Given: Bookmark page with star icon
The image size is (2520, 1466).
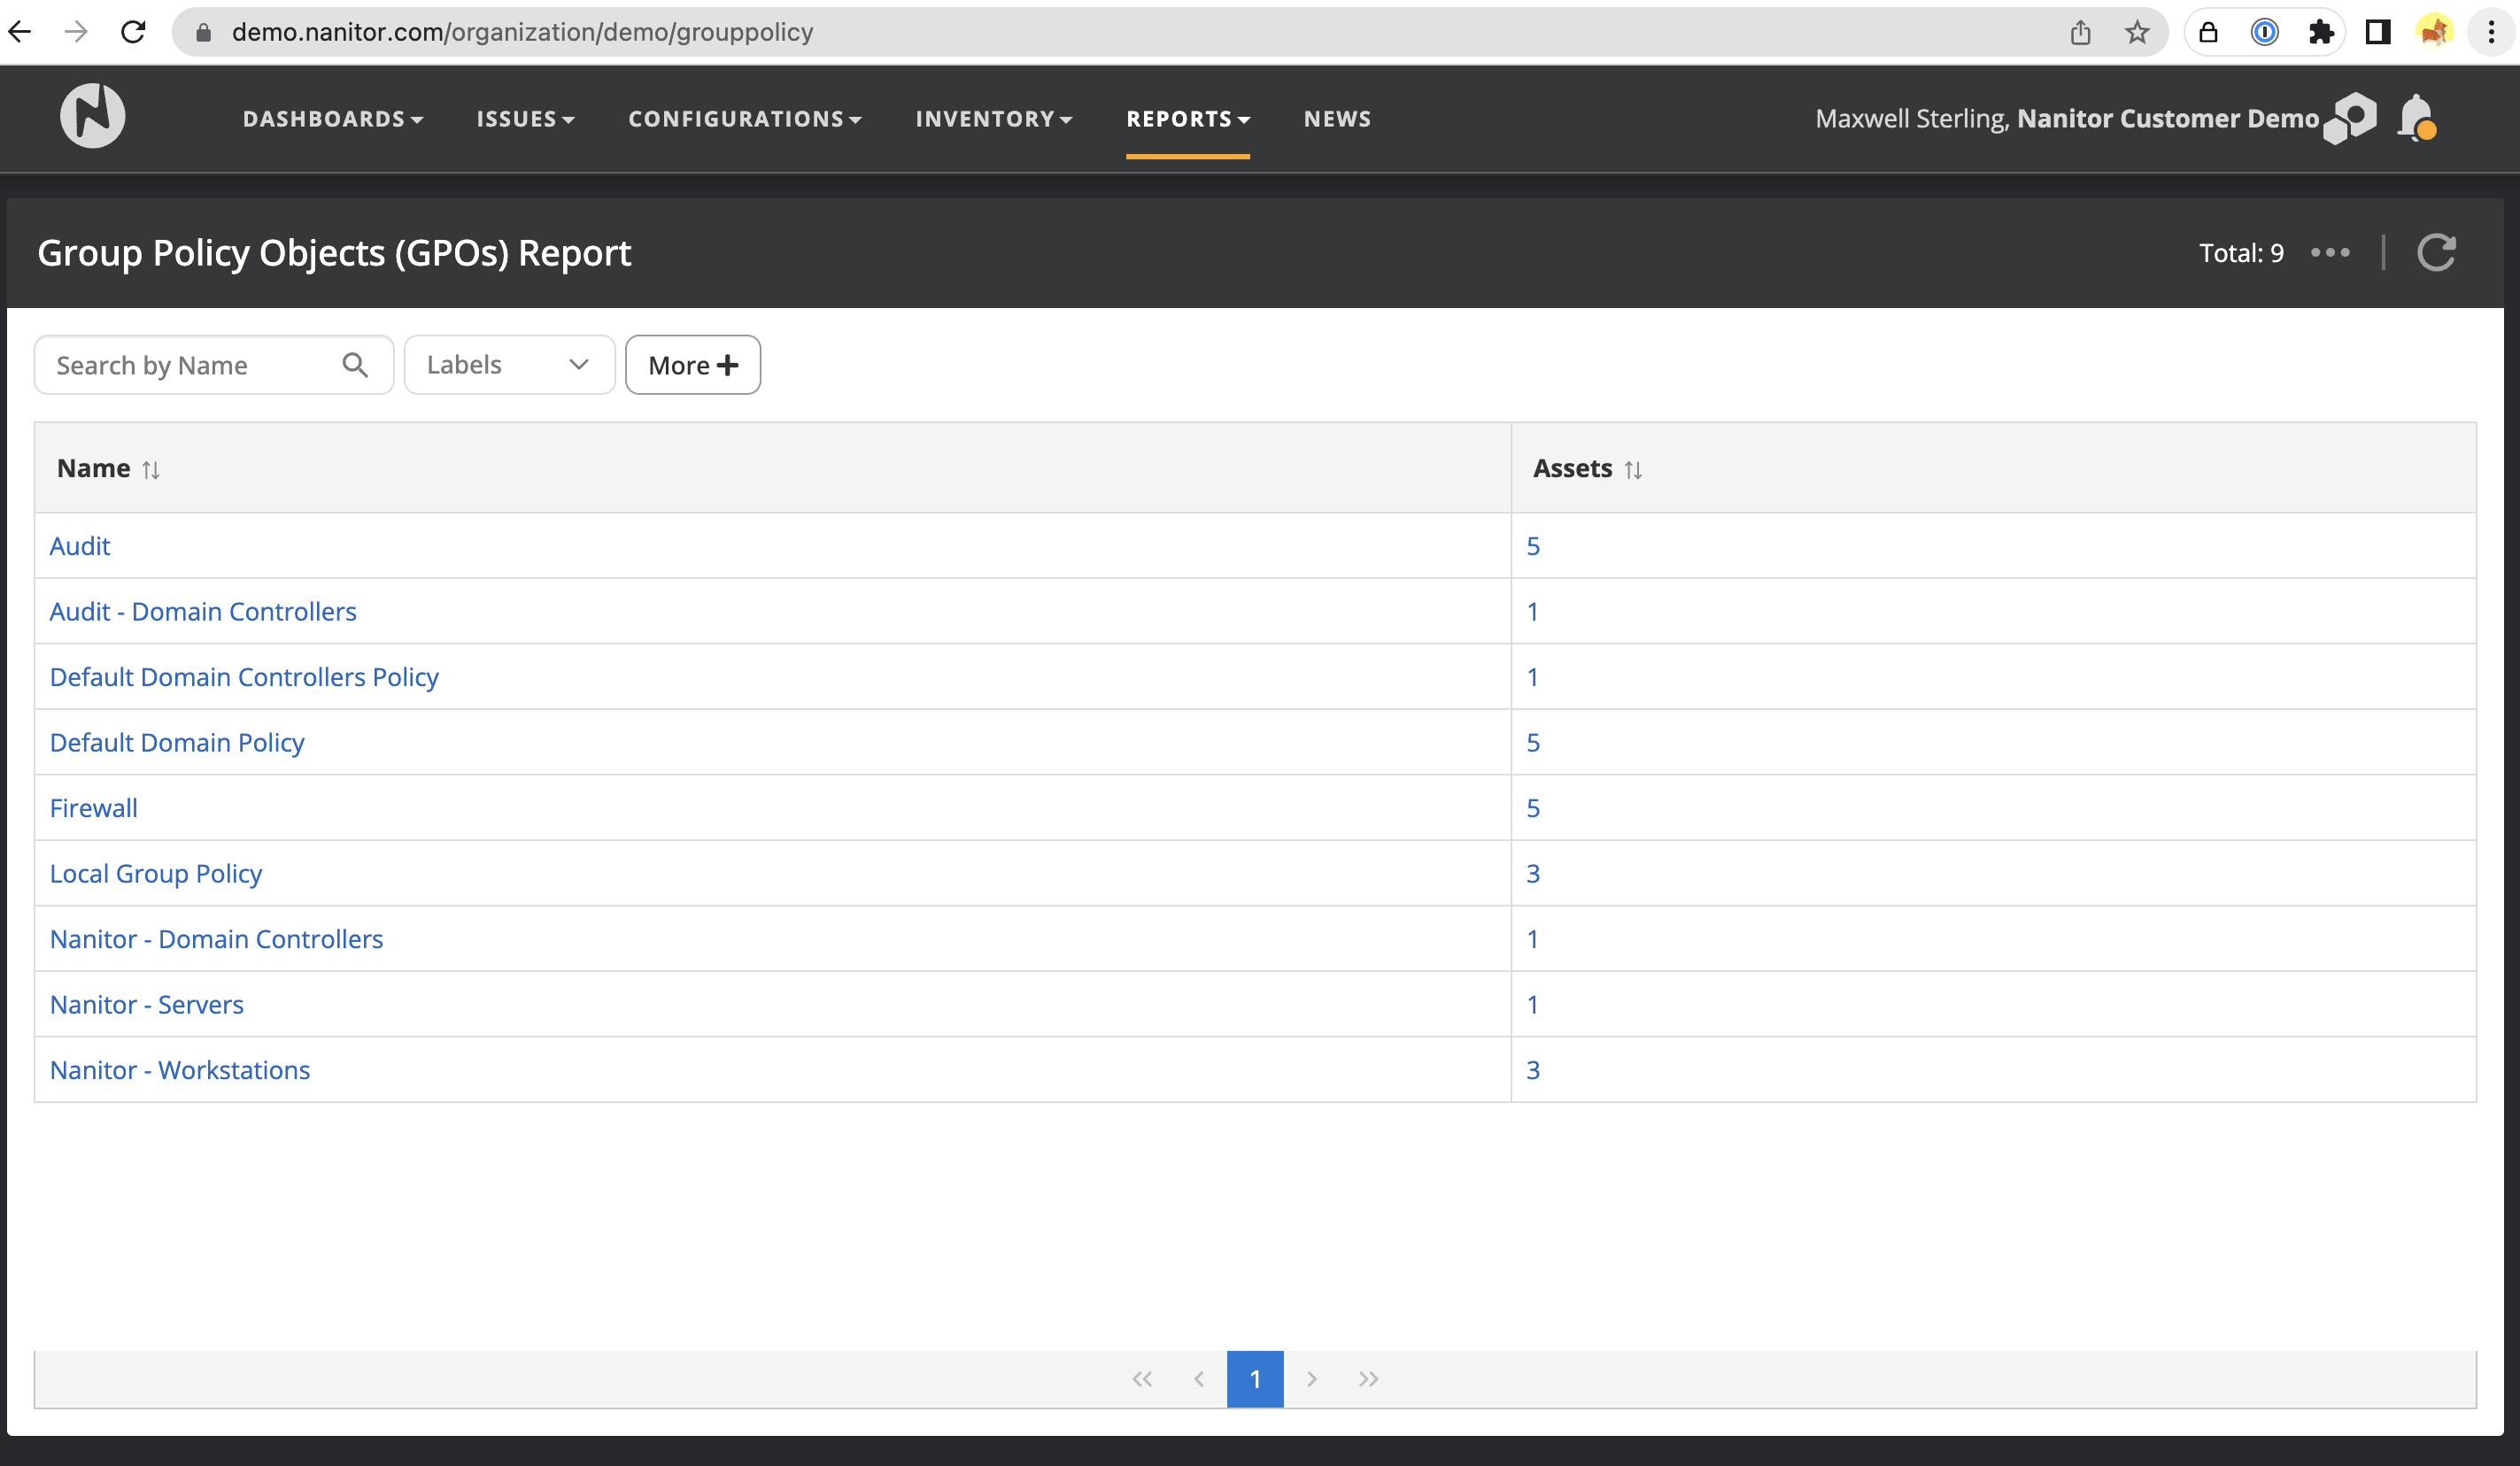Looking at the screenshot, I should click(2137, 32).
